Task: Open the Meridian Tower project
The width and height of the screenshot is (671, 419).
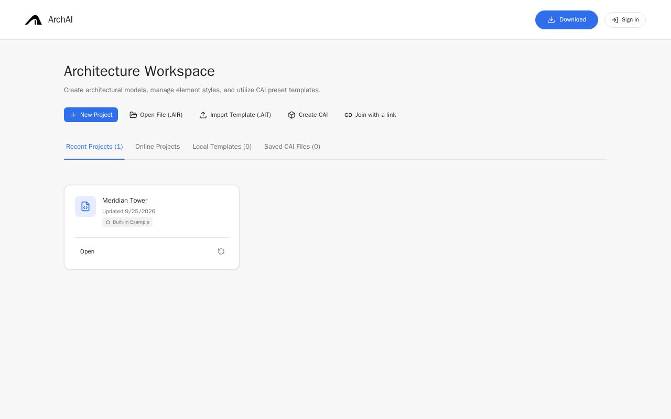Action: (x=88, y=251)
